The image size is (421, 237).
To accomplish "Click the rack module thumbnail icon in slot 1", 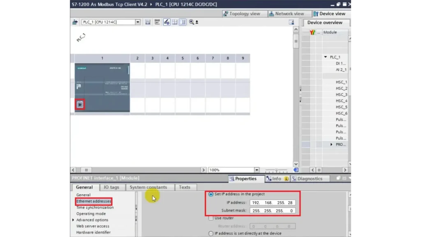I will tap(80, 104).
